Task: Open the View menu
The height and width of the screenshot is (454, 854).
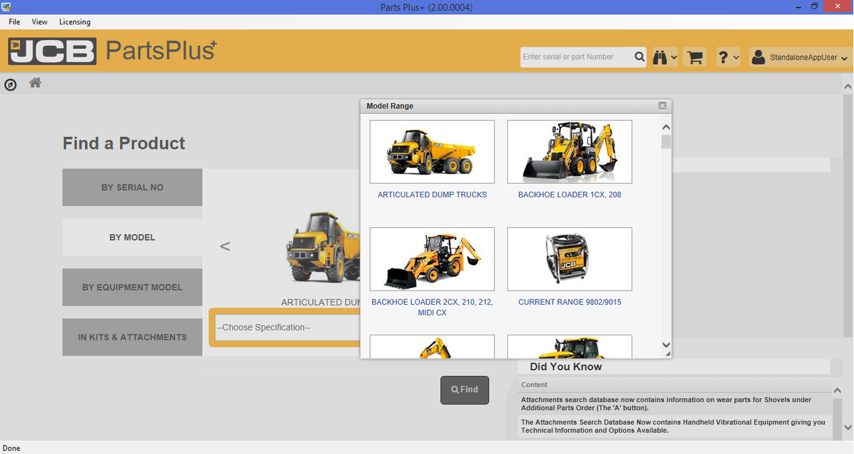Action: (x=40, y=22)
